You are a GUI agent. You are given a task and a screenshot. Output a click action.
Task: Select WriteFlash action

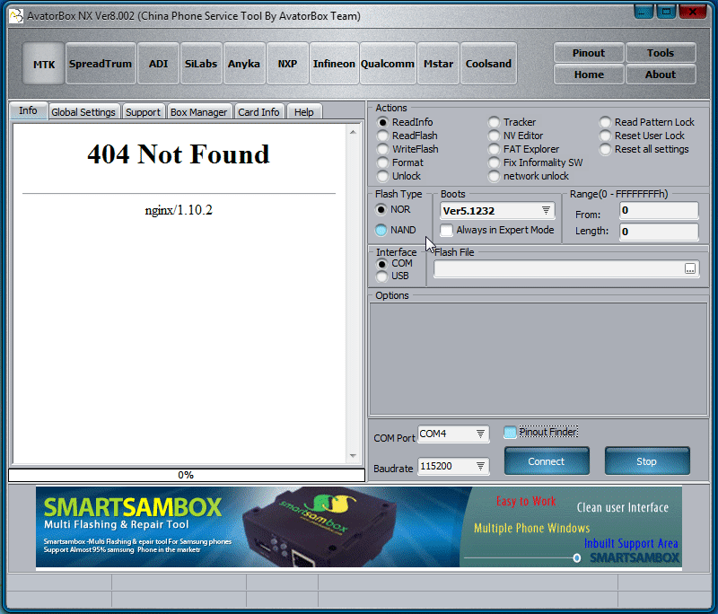382,149
